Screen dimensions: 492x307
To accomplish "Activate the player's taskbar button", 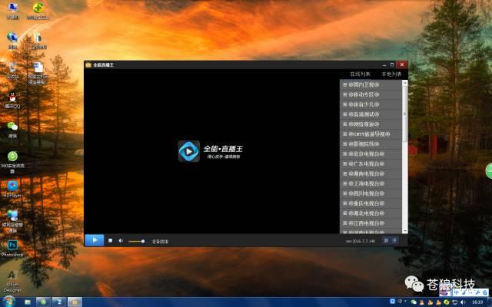I will [75, 302].
